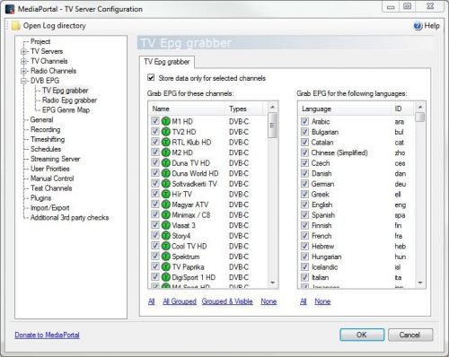Click the language list scroll up arrow
Viewport: 449px width, 357px height.
click(x=420, y=107)
